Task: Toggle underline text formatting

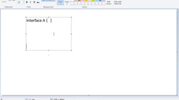Action: tap(34, 2)
